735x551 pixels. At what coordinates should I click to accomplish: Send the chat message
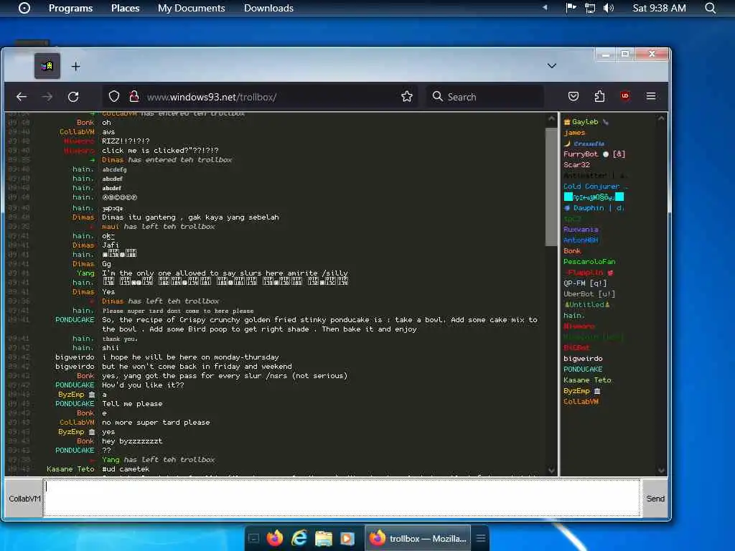point(655,499)
